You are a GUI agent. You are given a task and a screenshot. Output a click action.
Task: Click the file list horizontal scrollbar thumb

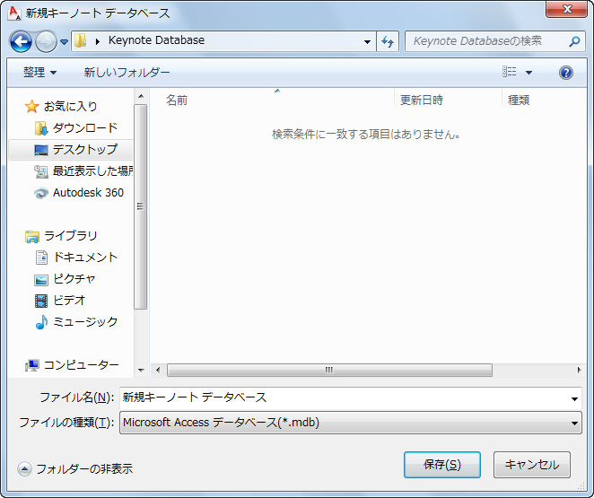(x=329, y=370)
